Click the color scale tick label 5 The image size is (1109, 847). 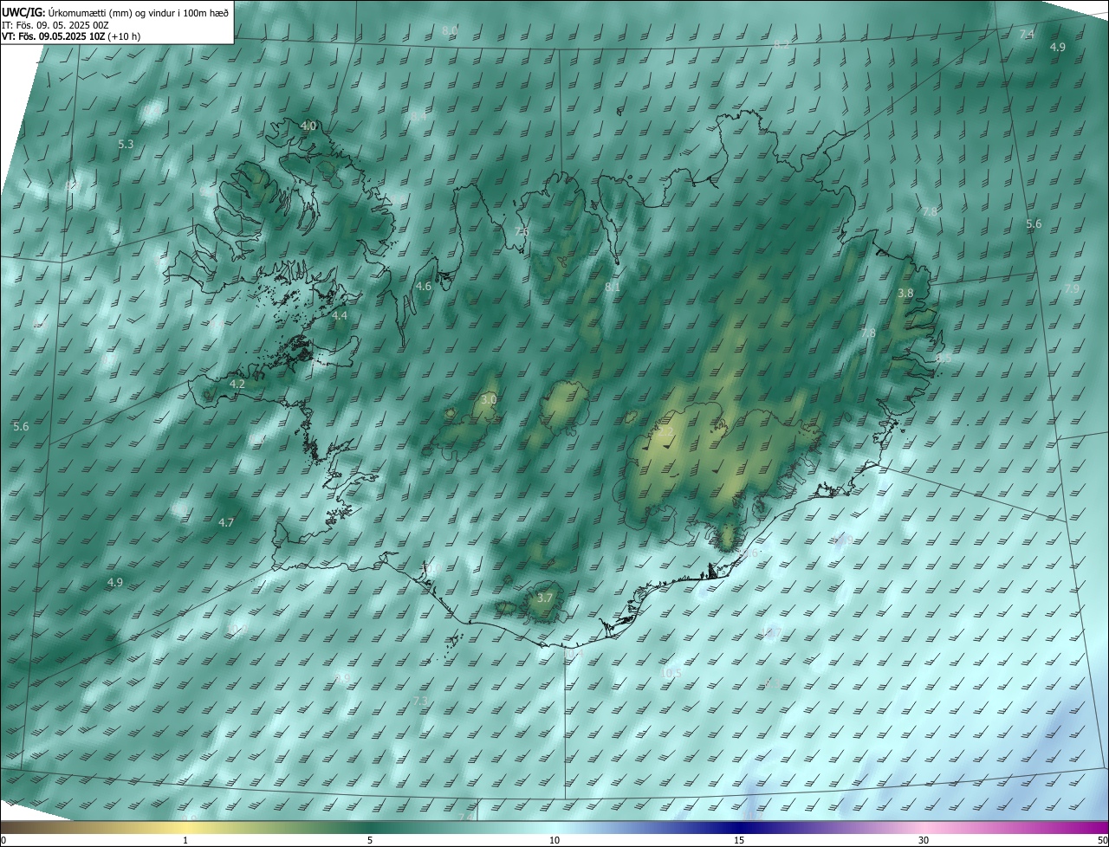coord(370,840)
